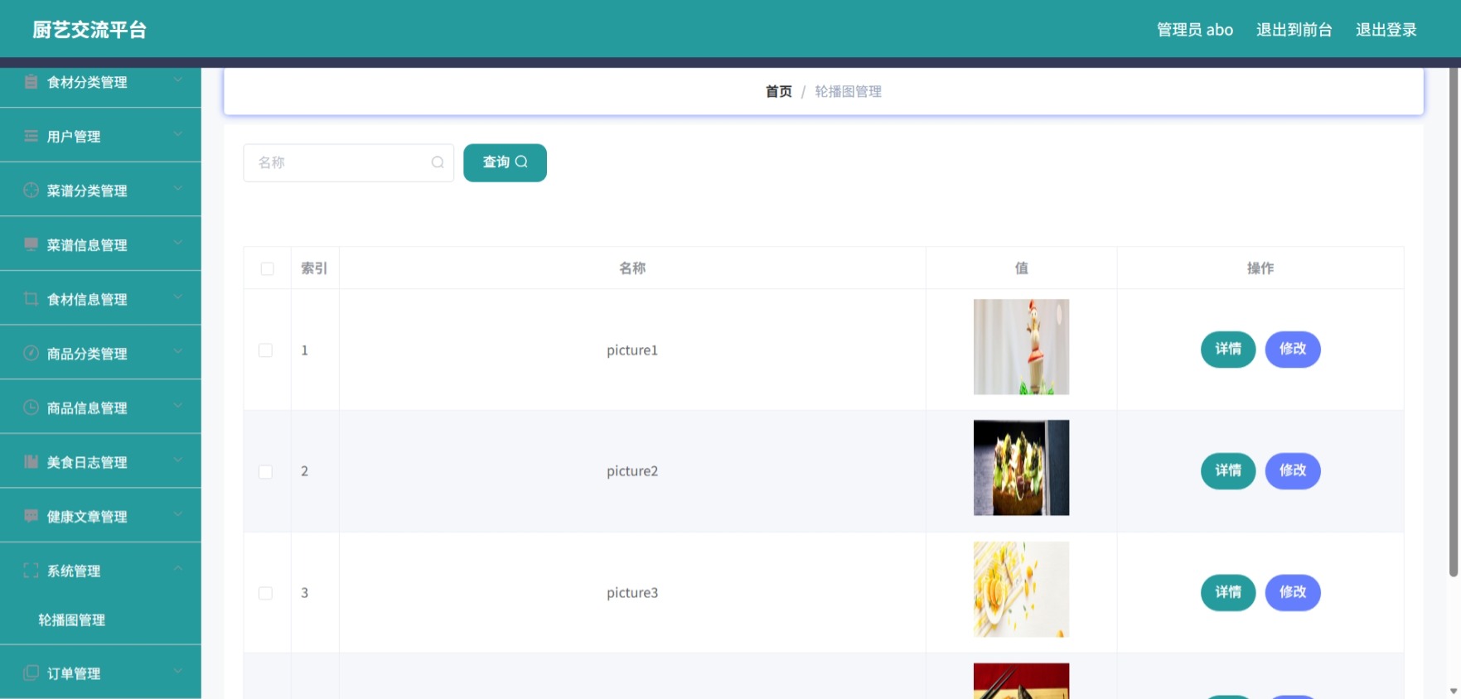Click the 美食日志管理 sidebar icon

click(31, 461)
